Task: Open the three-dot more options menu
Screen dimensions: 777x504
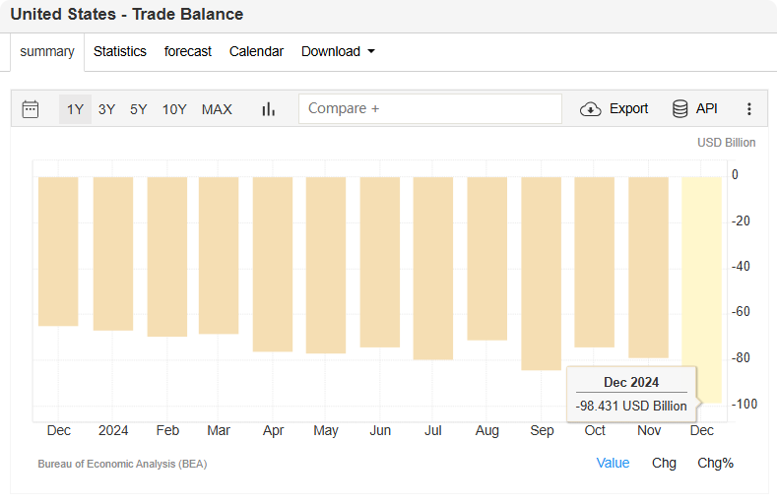Action: tap(748, 109)
